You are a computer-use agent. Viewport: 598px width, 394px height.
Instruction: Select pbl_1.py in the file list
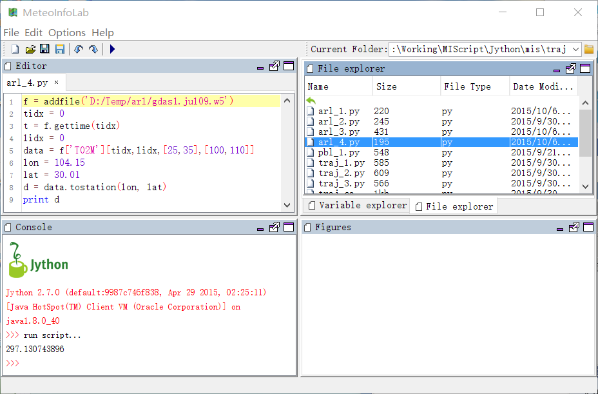(441, 152)
